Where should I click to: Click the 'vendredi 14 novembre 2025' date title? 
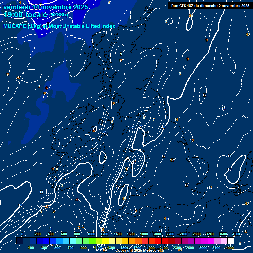coord(45,7)
